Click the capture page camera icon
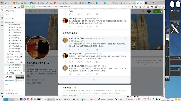The width and height of the screenshot is (181, 101). tap(128, 97)
